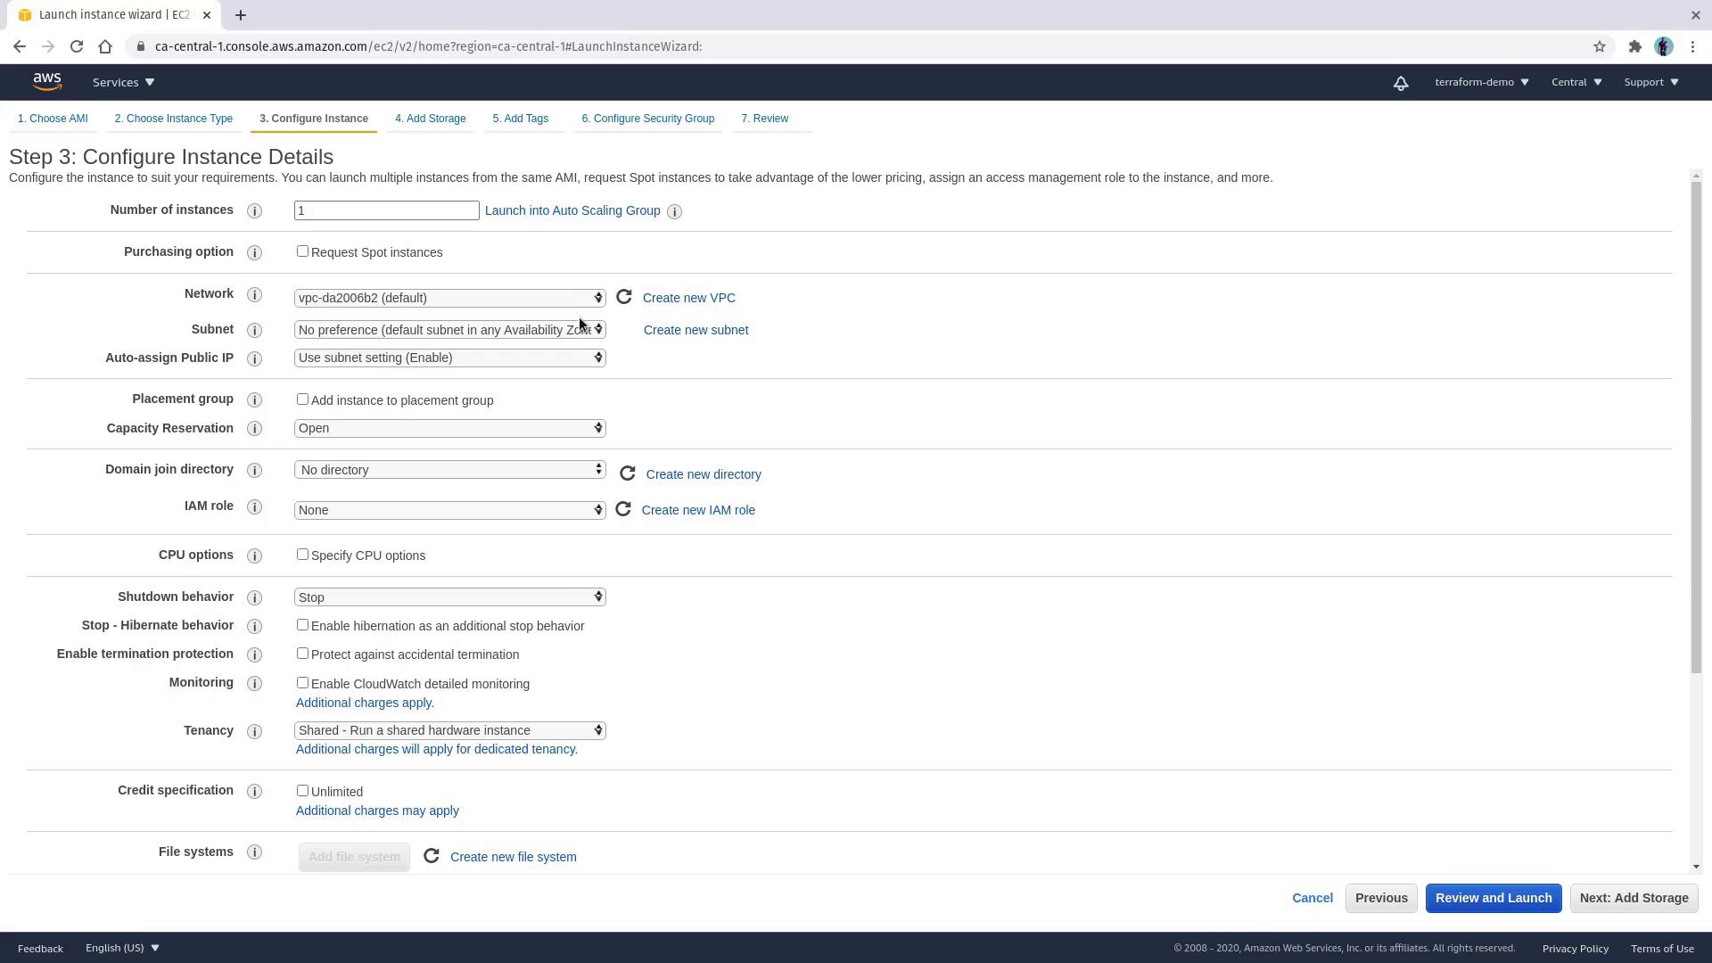Expand the Shutdown behavior dropdown
1712x963 pixels.
point(449,597)
